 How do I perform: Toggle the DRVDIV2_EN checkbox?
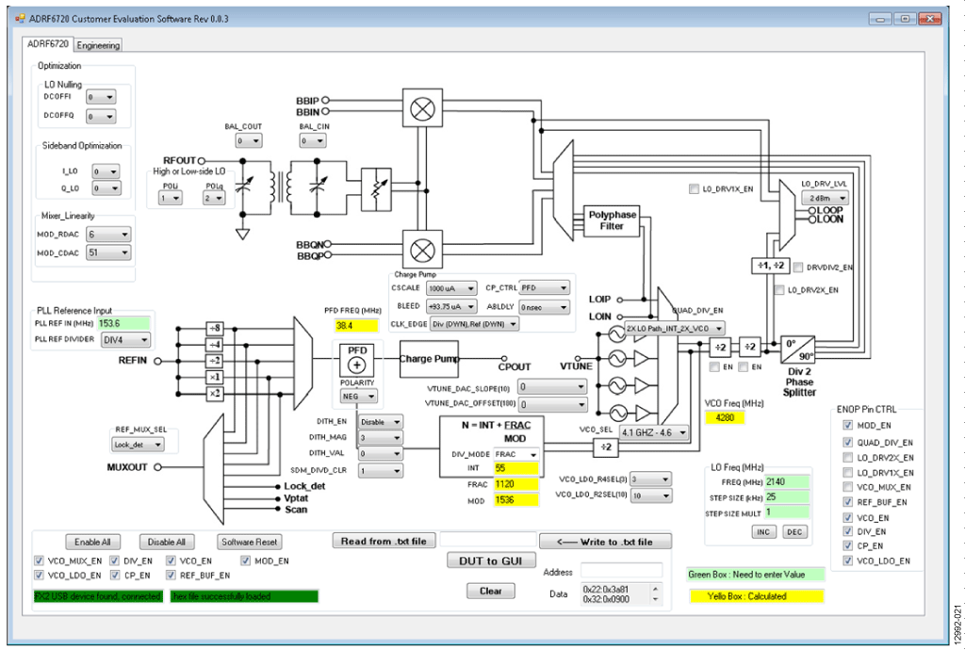(x=798, y=268)
